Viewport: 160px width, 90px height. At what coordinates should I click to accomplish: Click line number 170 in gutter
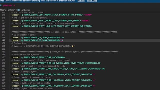click(3, 15)
